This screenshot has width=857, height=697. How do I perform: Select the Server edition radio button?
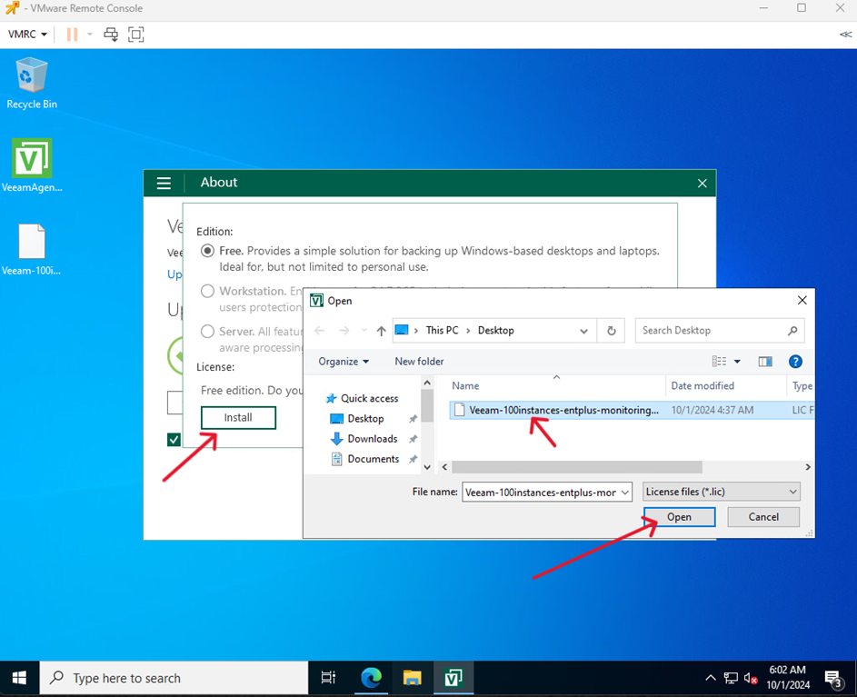tap(208, 332)
